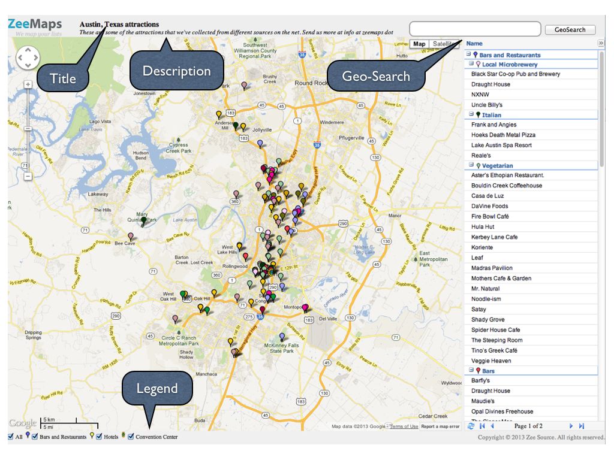Select Uncle Billy's in the list
Viewport: 614px width, 460px height.
[531, 105]
